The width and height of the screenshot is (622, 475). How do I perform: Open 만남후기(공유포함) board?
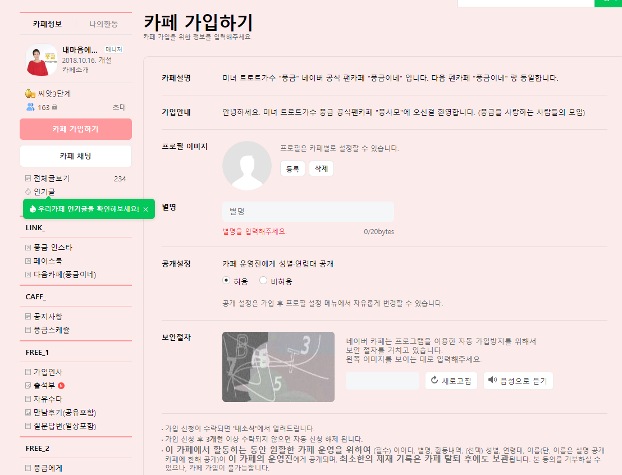[65, 413]
